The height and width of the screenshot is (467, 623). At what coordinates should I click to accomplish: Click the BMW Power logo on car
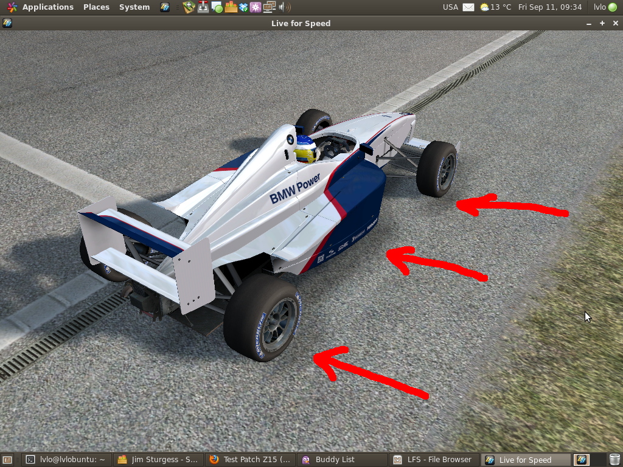pyautogui.click(x=295, y=189)
